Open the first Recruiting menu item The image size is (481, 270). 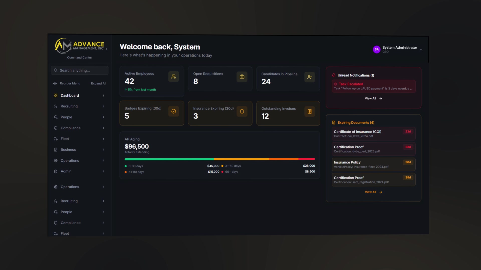[x=79, y=106]
